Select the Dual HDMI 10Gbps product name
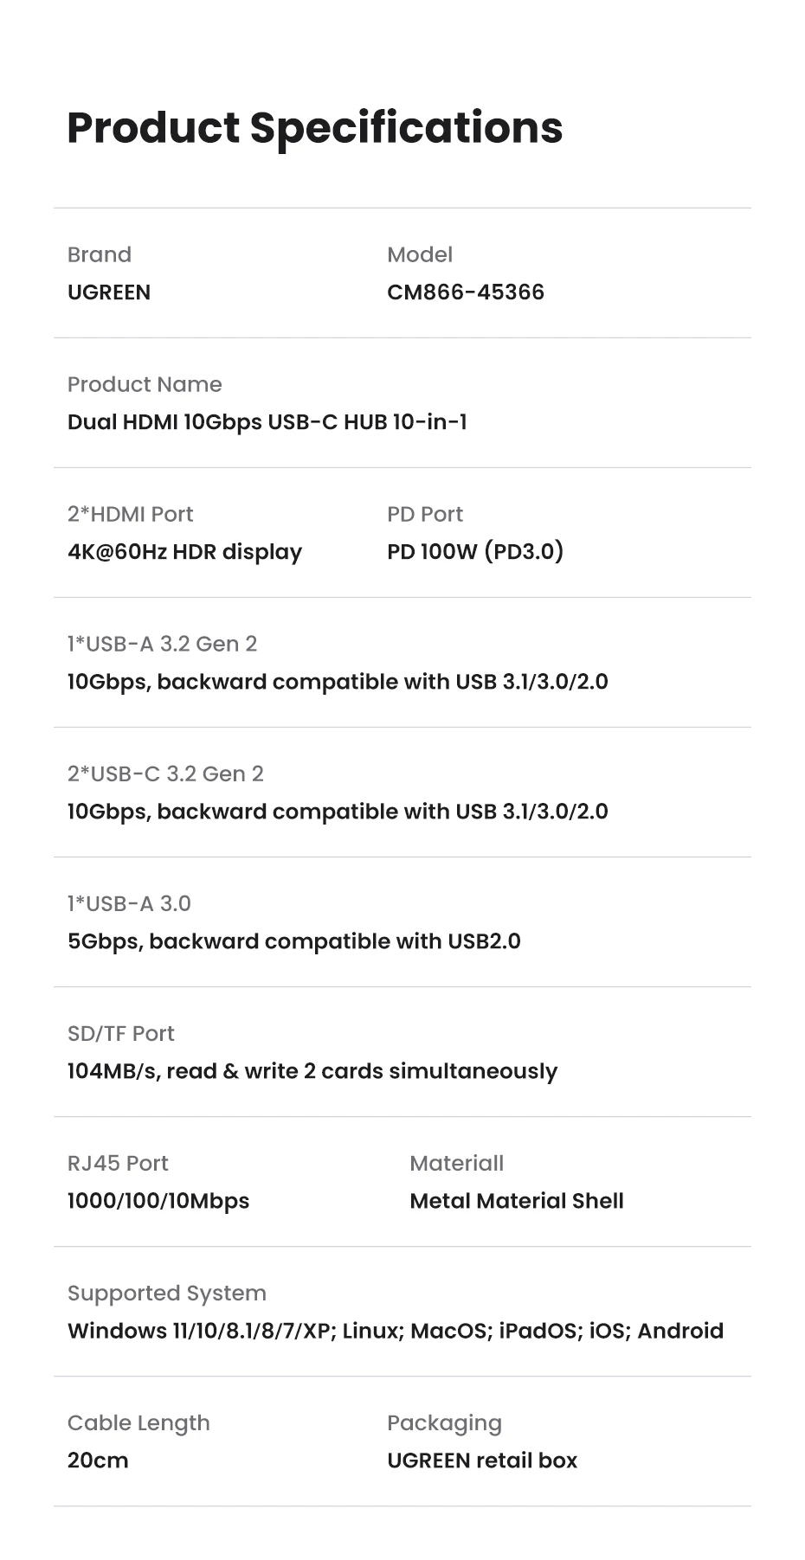The width and height of the screenshot is (805, 1560). [267, 422]
